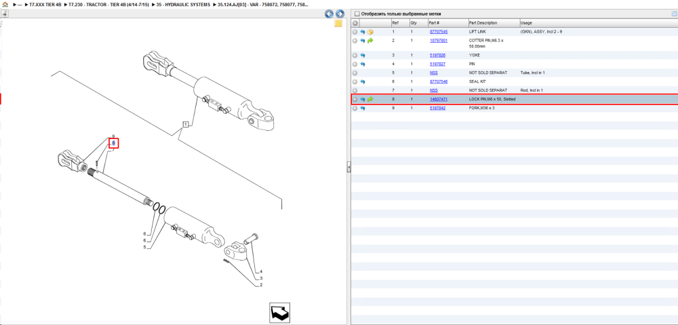Open part number 5197826 link

pos(437,56)
